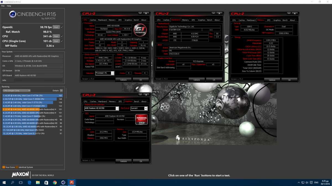The width and height of the screenshot is (332, 186).
Task: Toggle the OpenGL test checkbox
Action: click(62, 27)
